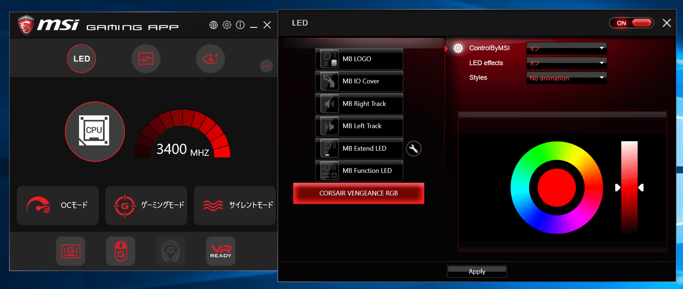Activate Gaming mode (ゲーミングモード) button

(x=146, y=205)
